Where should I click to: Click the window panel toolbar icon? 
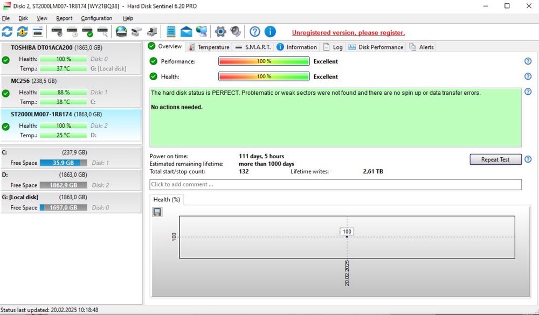38,32
